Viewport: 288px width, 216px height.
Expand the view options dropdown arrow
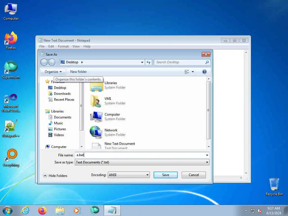[193, 72]
